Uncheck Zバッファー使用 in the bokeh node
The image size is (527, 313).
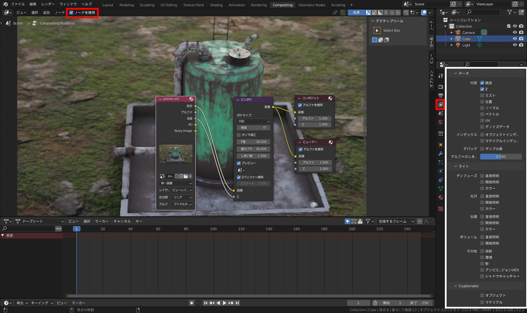coord(239,177)
